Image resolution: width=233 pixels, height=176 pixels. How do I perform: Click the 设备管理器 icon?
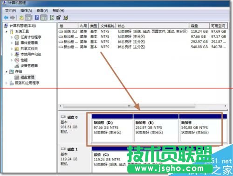(x=17, y=66)
